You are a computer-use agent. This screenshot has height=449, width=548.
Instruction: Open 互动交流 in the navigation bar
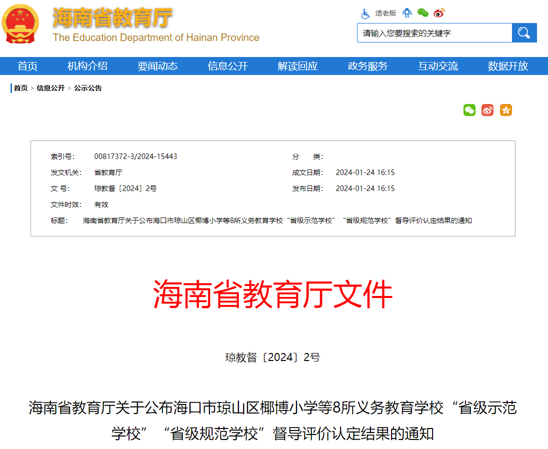[x=438, y=66]
